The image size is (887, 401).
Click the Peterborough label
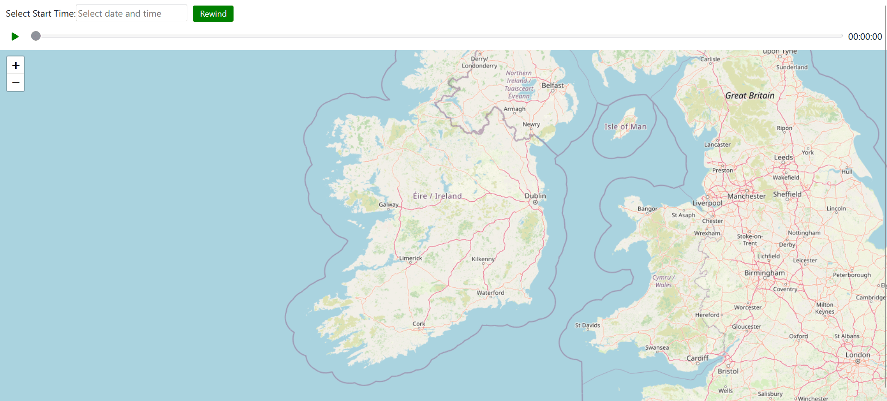coord(851,275)
